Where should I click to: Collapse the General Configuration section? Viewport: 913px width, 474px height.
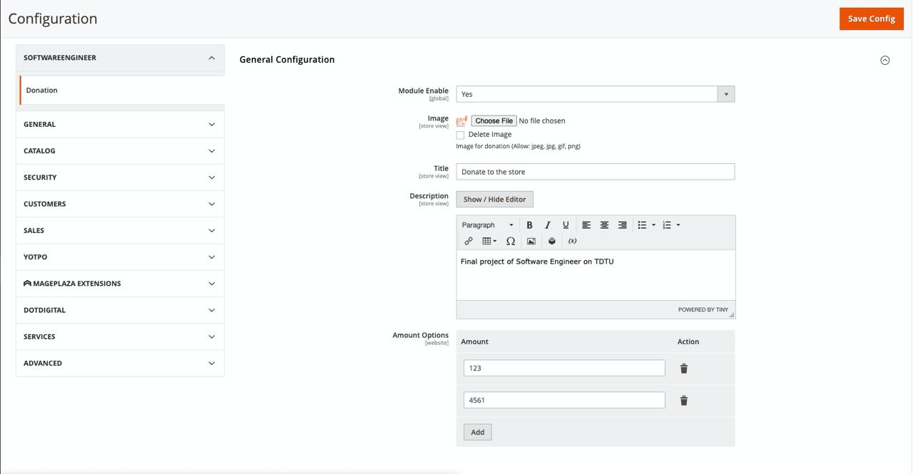884,61
